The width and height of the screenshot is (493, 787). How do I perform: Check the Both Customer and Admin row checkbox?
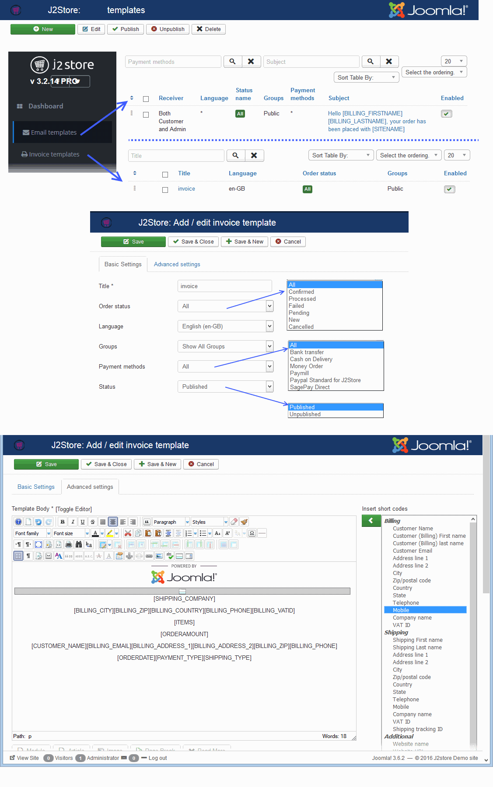point(146,115)
